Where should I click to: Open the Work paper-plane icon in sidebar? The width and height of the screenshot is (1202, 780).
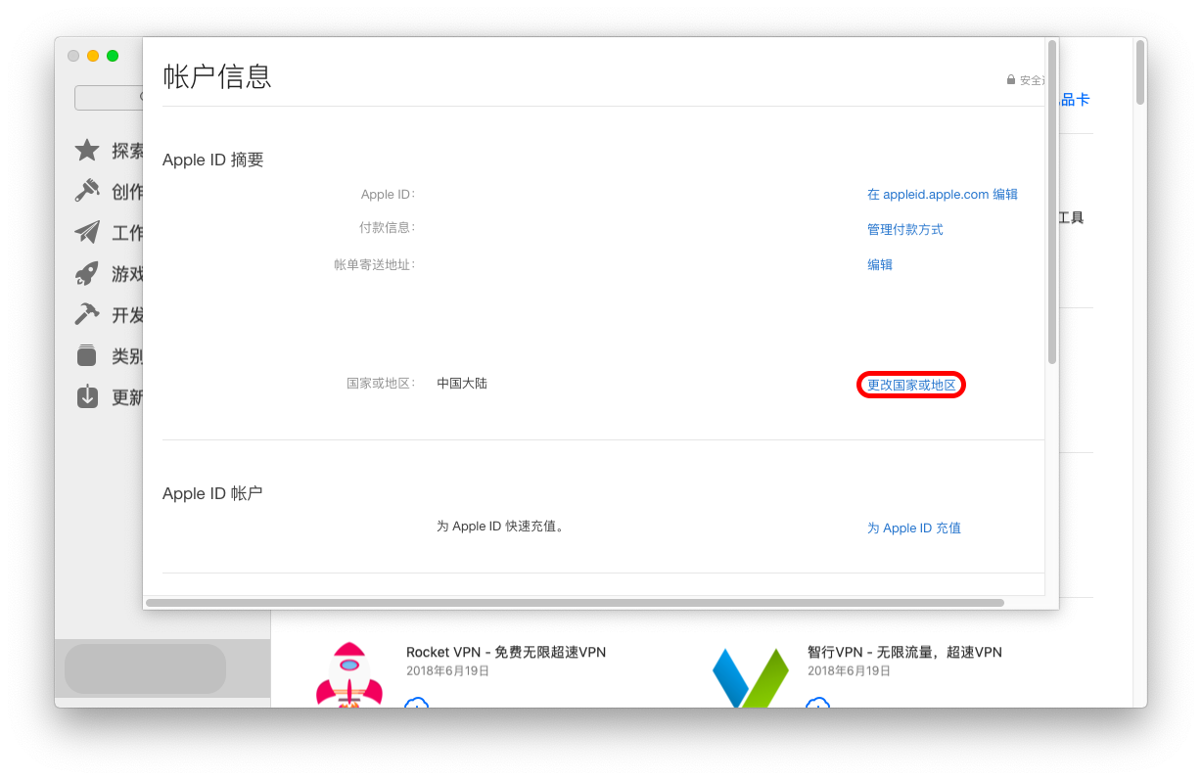pos(87,233)
